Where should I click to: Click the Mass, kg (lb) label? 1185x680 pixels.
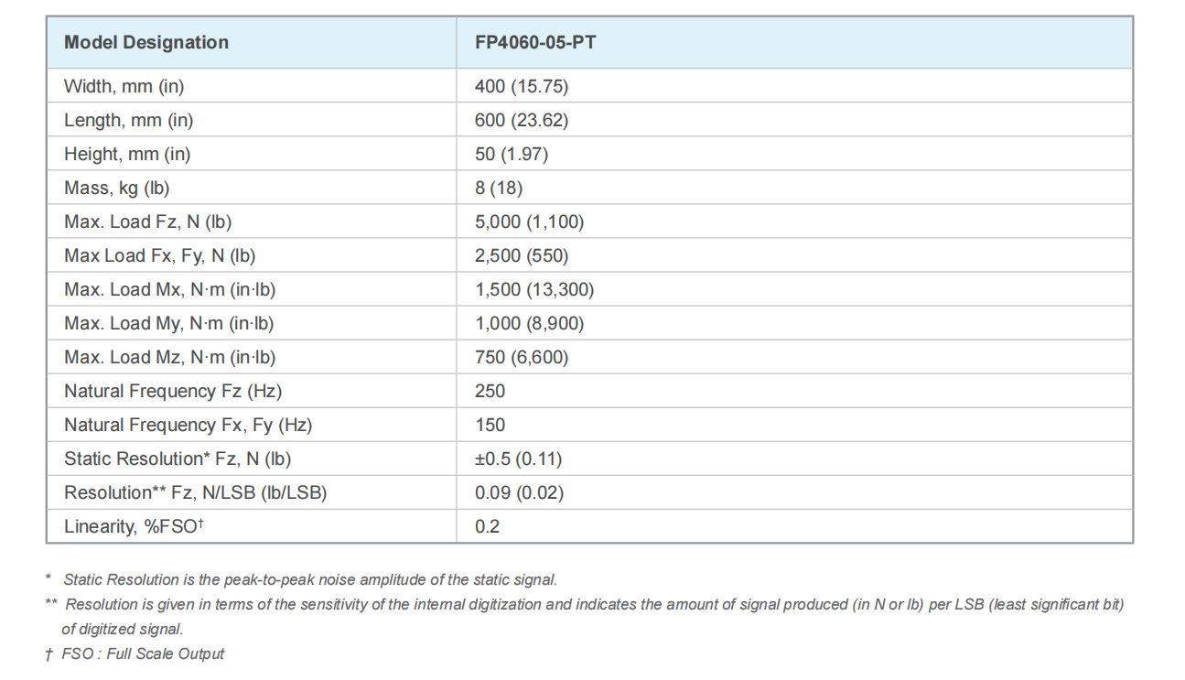[x=117, y=188]
